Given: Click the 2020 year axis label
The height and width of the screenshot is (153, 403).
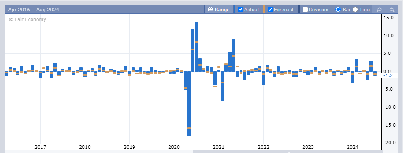Looking at the screenshot, I should [x=174, y=147].
